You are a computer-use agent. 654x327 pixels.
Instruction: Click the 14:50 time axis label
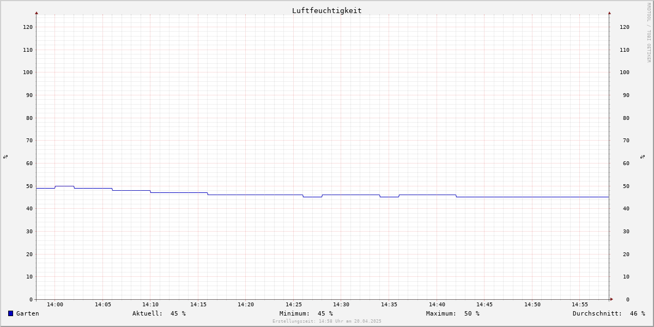532,305
